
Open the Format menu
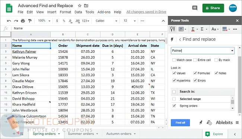tap(66, 12)
